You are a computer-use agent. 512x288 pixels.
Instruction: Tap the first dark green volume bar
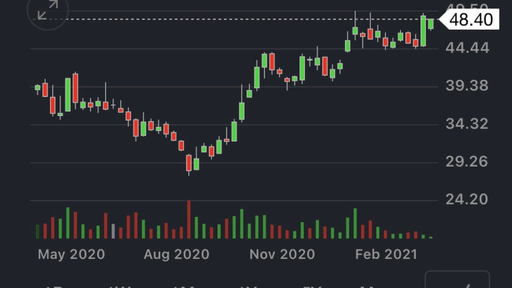pyautogui.click(x=37, y=231)
